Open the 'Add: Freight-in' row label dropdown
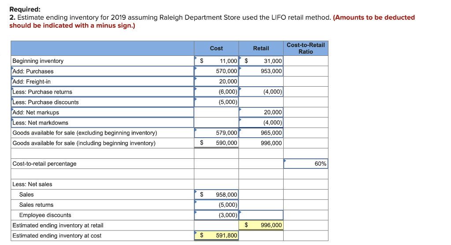Viewport: 451px width, 245px height. (102, 81)
